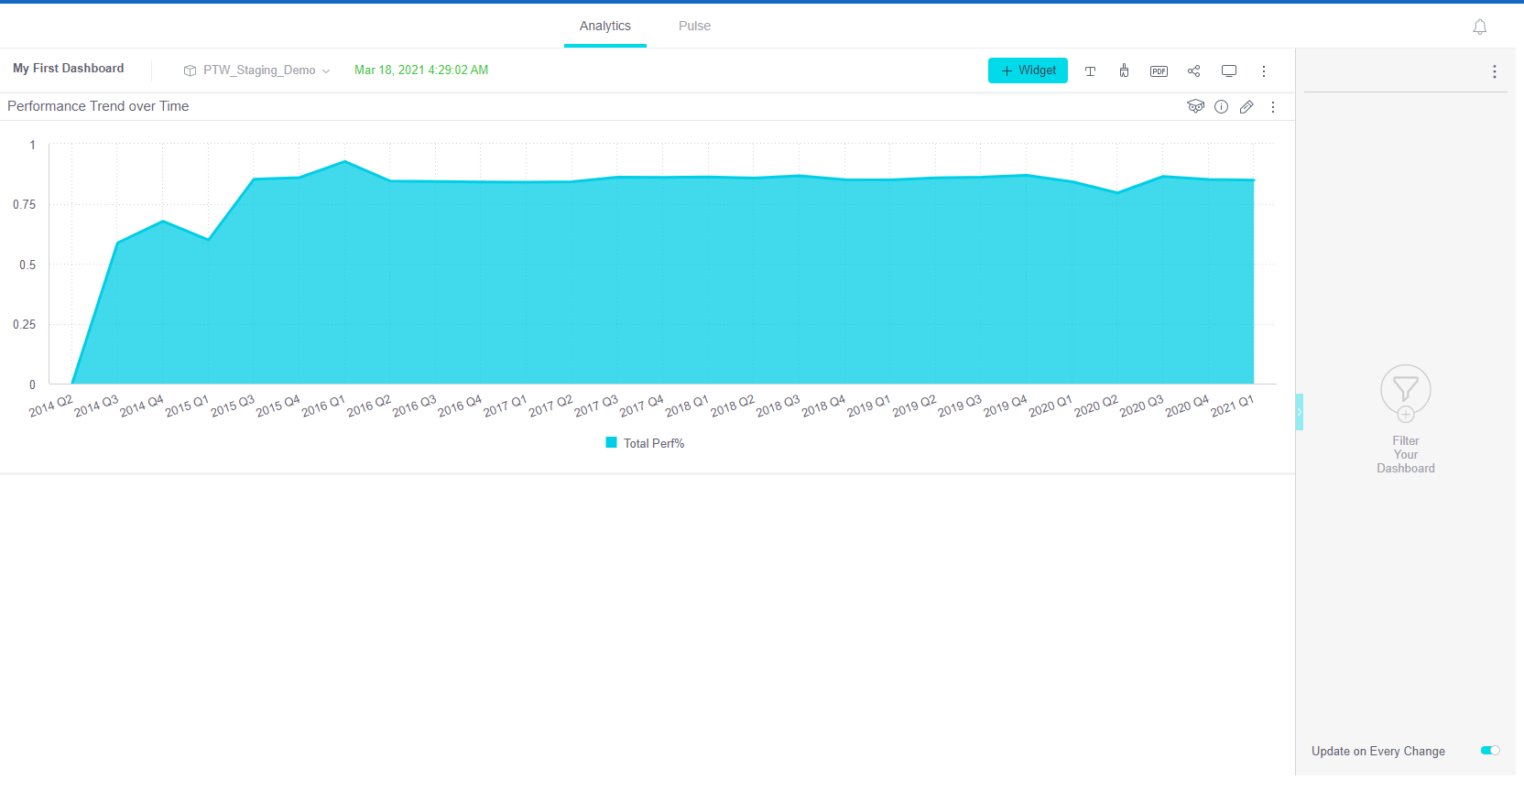The image size is (1524, 802).
Task: Open the monitor display mode icon
Action: point(1229,71)
